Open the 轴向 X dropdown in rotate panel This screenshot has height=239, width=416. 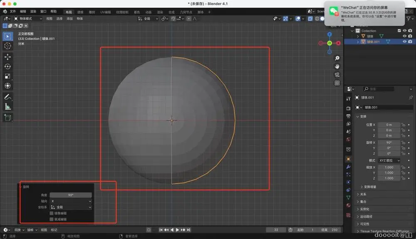click(x=70, y=201)
